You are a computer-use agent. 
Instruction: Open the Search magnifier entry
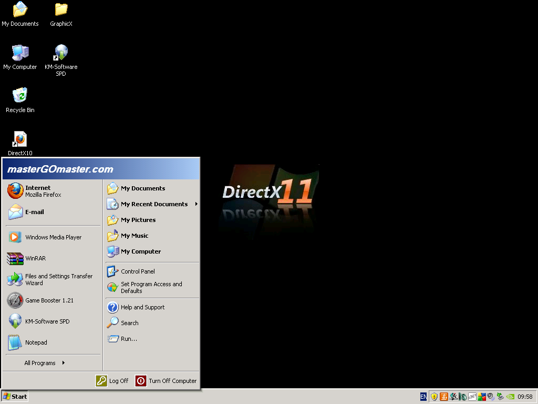[x=152, y=323]
